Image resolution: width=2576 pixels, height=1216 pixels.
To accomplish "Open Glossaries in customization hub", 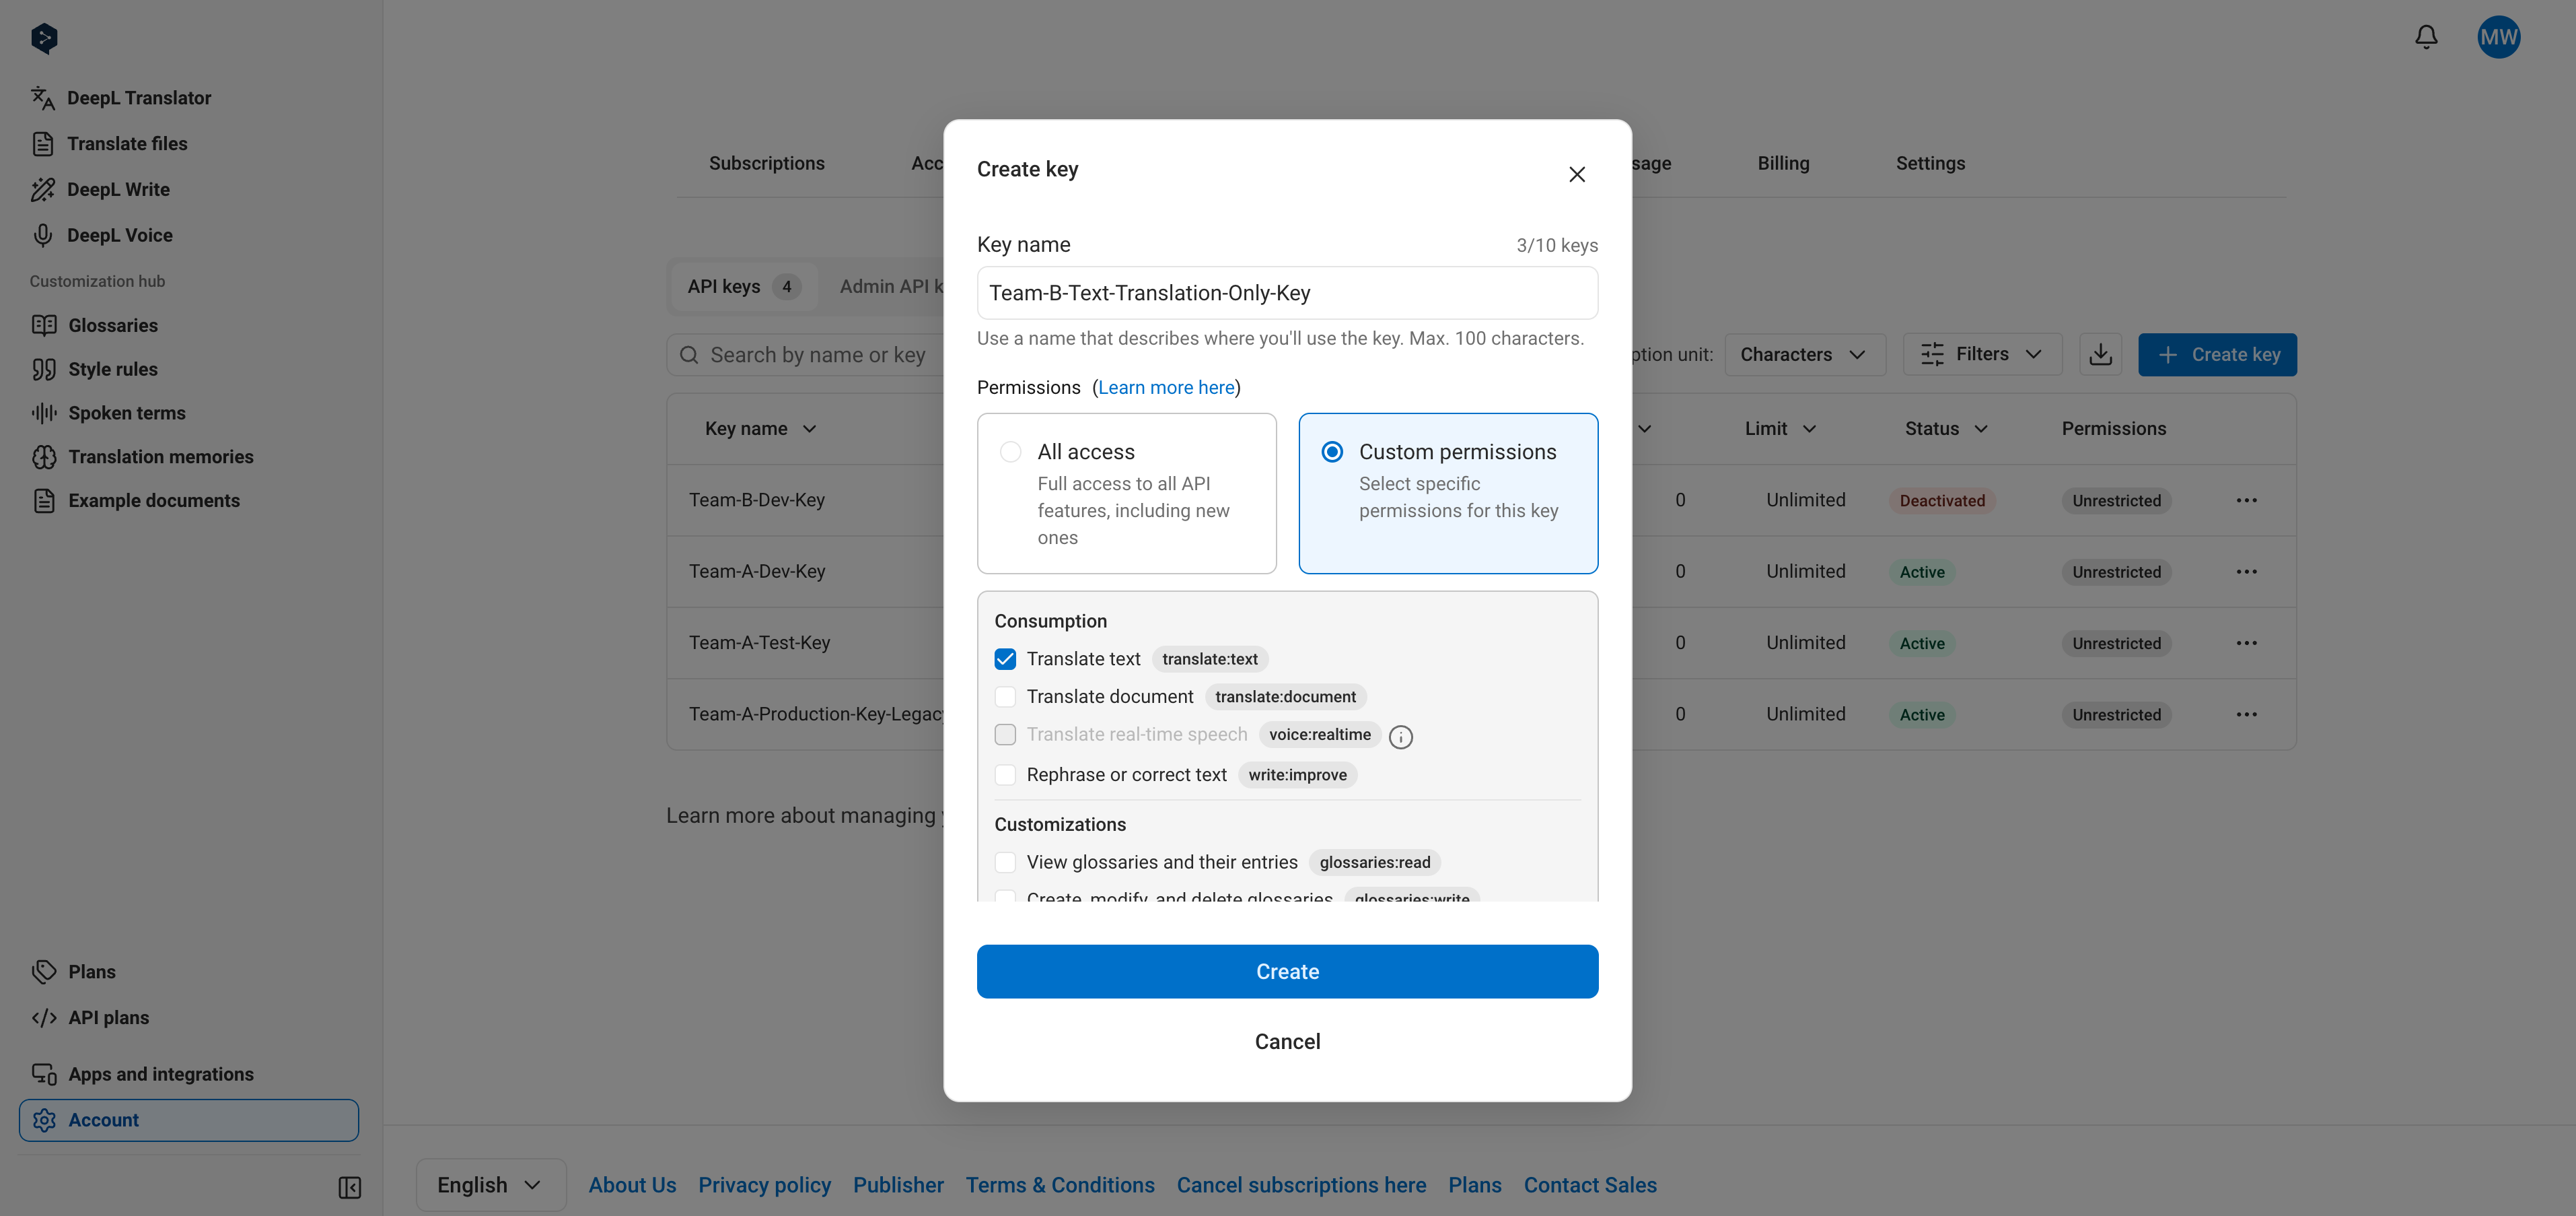I will tap(94, 325).
